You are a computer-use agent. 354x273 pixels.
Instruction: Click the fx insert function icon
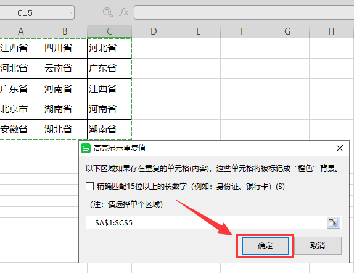(124, 12)
